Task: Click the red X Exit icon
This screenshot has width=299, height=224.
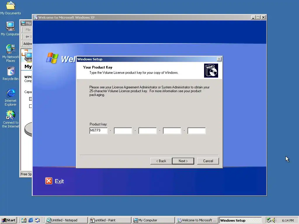Action: coord(49,181)
